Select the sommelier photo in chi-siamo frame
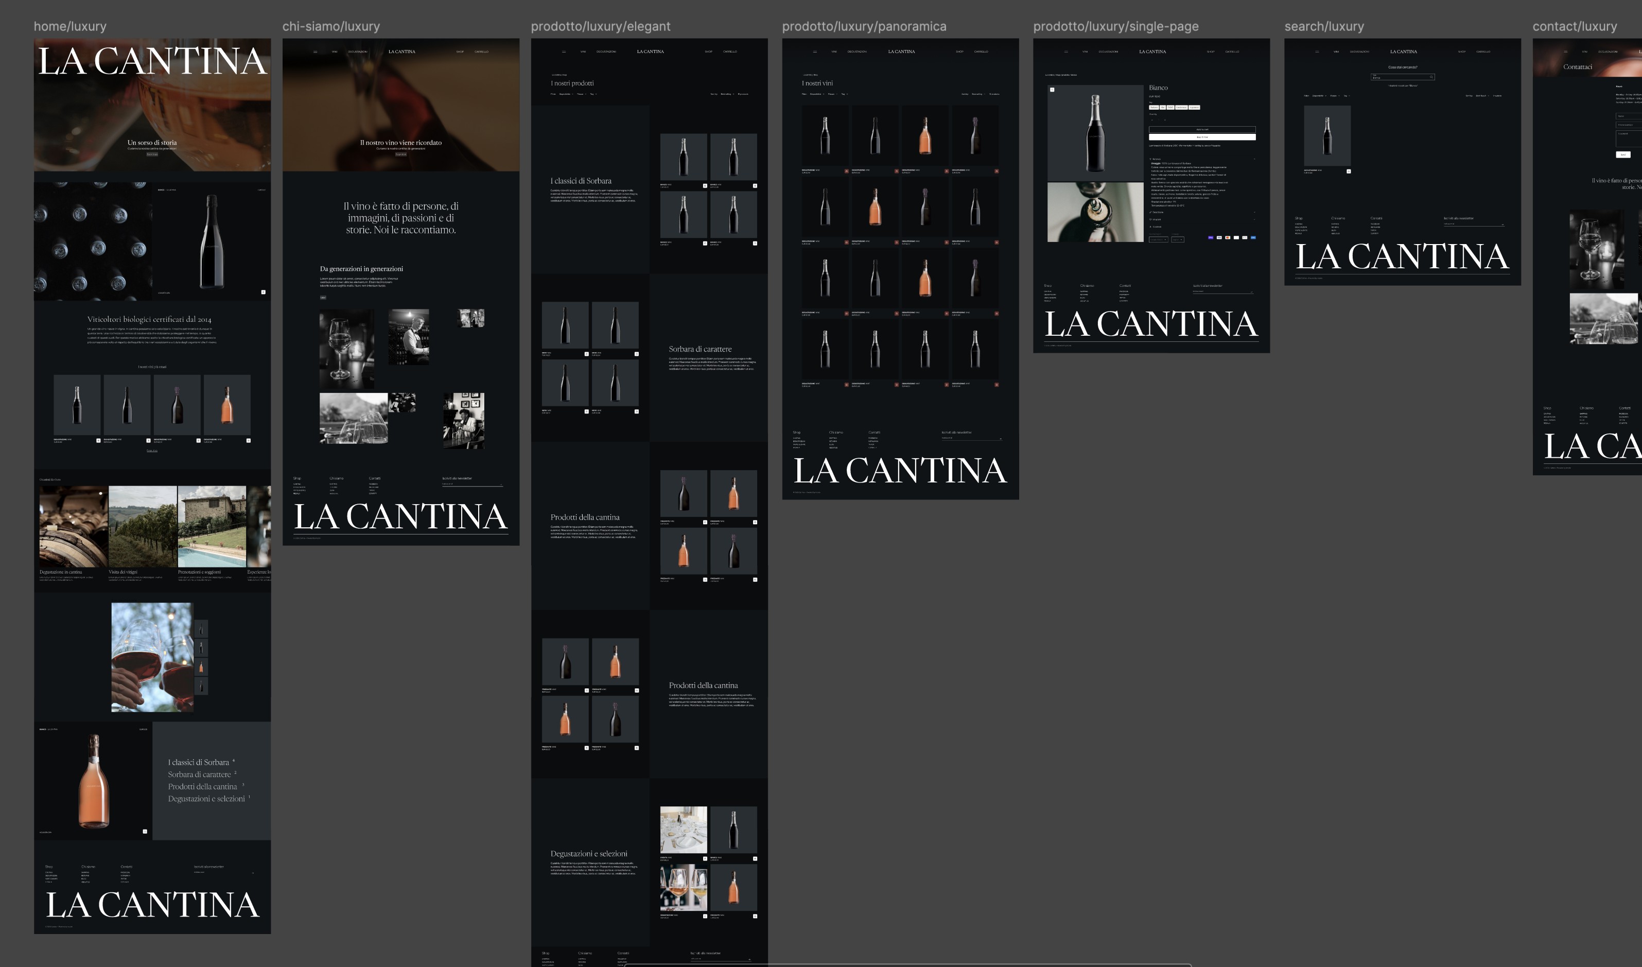 click(409, 337)
